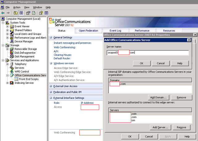198x141 pixels.
Task: Collapse the System Tools tree node
Action: (x=3, y=23)
